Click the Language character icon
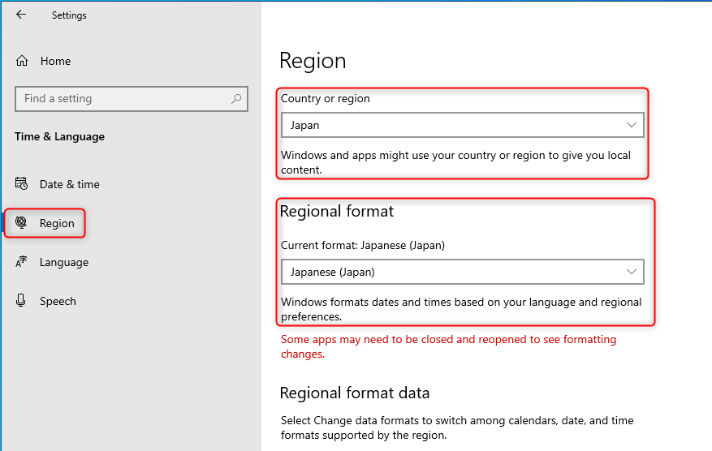The height and width of the screenshot is (451, 712). point(22,262)
